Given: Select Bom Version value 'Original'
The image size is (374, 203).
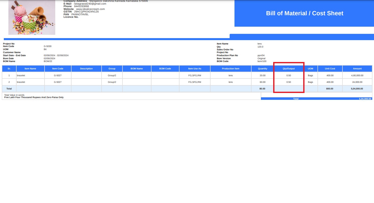Looking at the screenshot, I should (x=261, y=58).
